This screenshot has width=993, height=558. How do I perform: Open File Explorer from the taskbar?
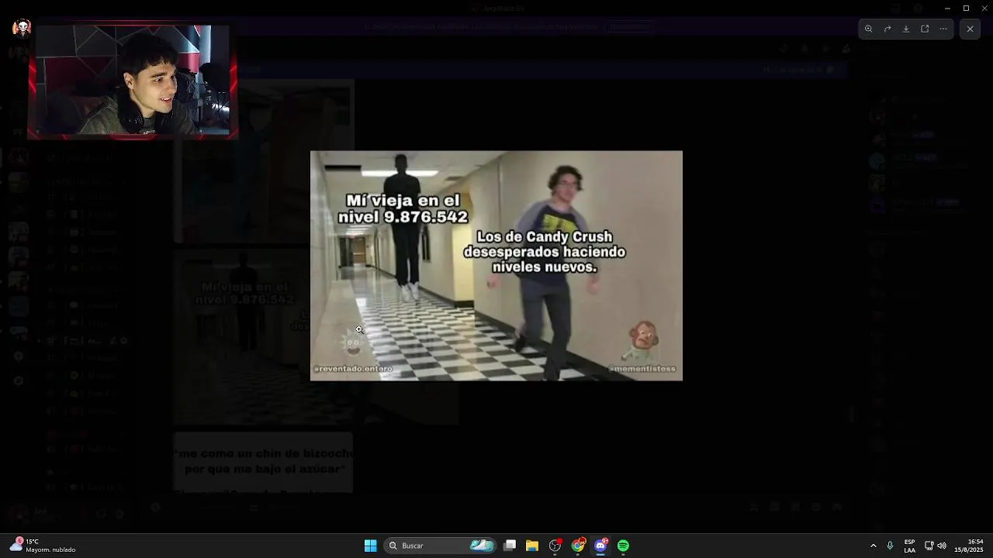tap(532, 546)
